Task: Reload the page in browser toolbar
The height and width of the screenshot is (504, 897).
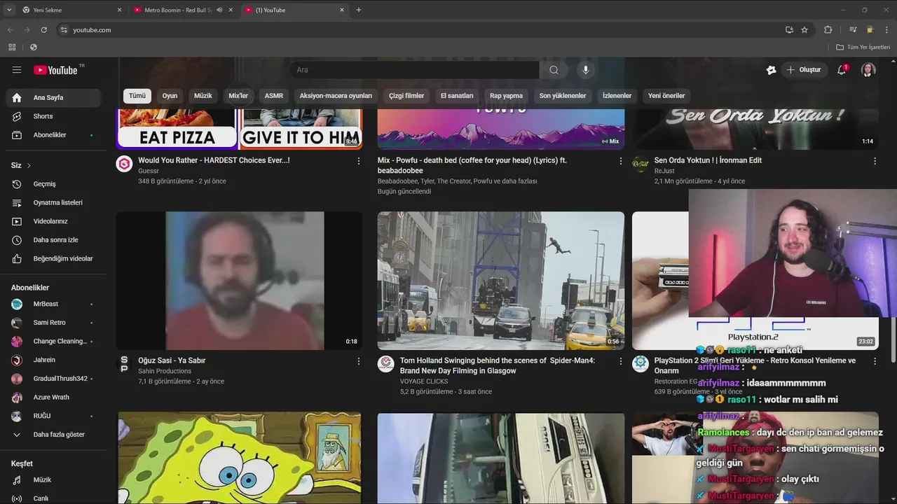Action: [x=43, y=30]
